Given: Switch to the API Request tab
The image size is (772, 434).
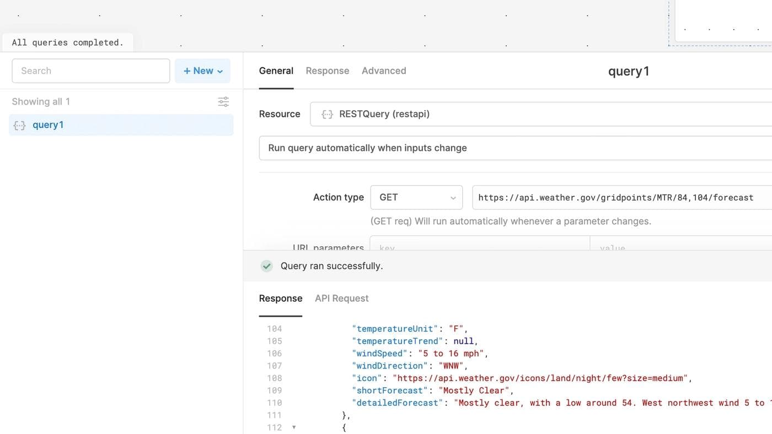Looking at the screenshot, I should click(341, 299).
